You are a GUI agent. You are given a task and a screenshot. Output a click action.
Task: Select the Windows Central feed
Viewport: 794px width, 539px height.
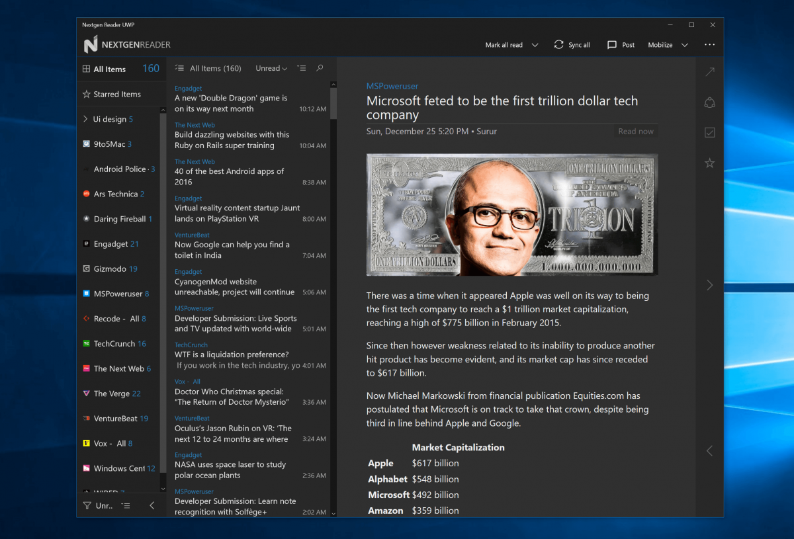click(x=118, y=468)
